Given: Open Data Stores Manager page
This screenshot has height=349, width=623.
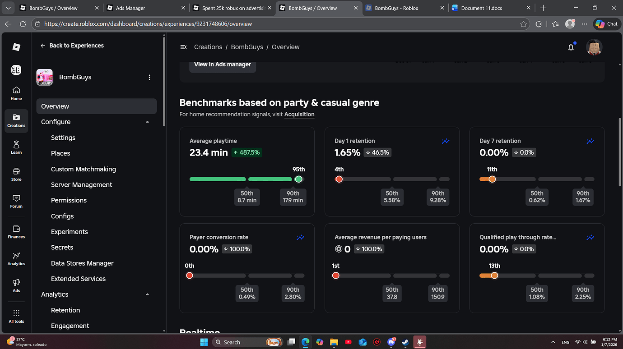Looking at the screenshot, I should pos(82,263).
